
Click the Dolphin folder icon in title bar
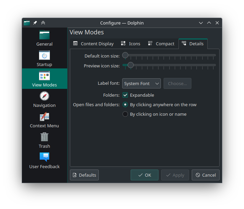pos(27,23)
